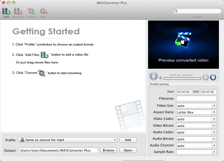Take a snapshot with camera icon
The image size is (224, 161).
tap(205, 77)
